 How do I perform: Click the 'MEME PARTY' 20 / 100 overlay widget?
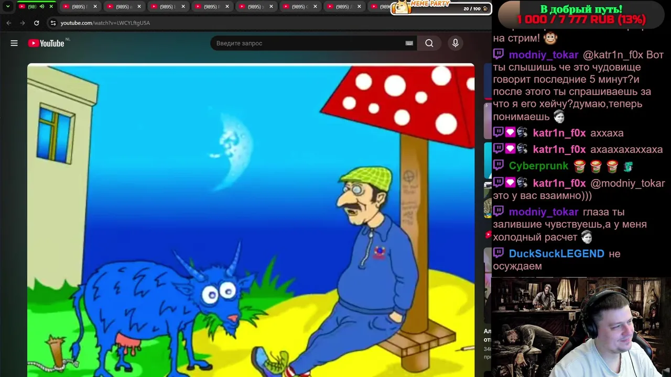(x=440, y=7)
